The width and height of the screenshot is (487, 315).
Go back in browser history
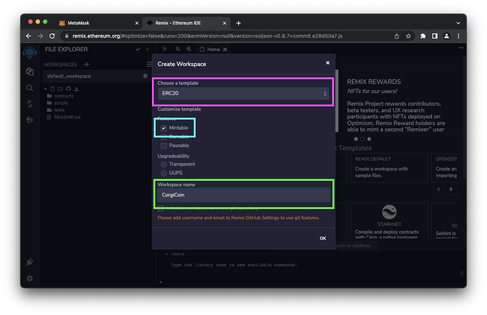29,36
